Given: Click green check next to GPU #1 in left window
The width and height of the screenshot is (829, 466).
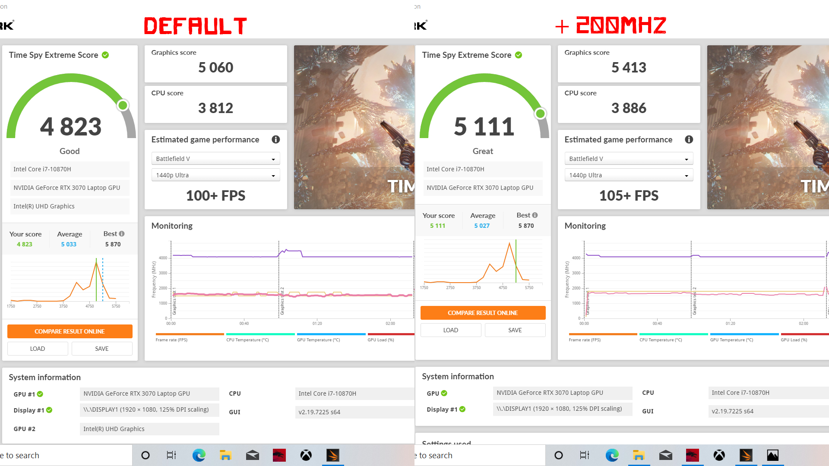Looking at the screenshot, I should (x=40, y=394).
